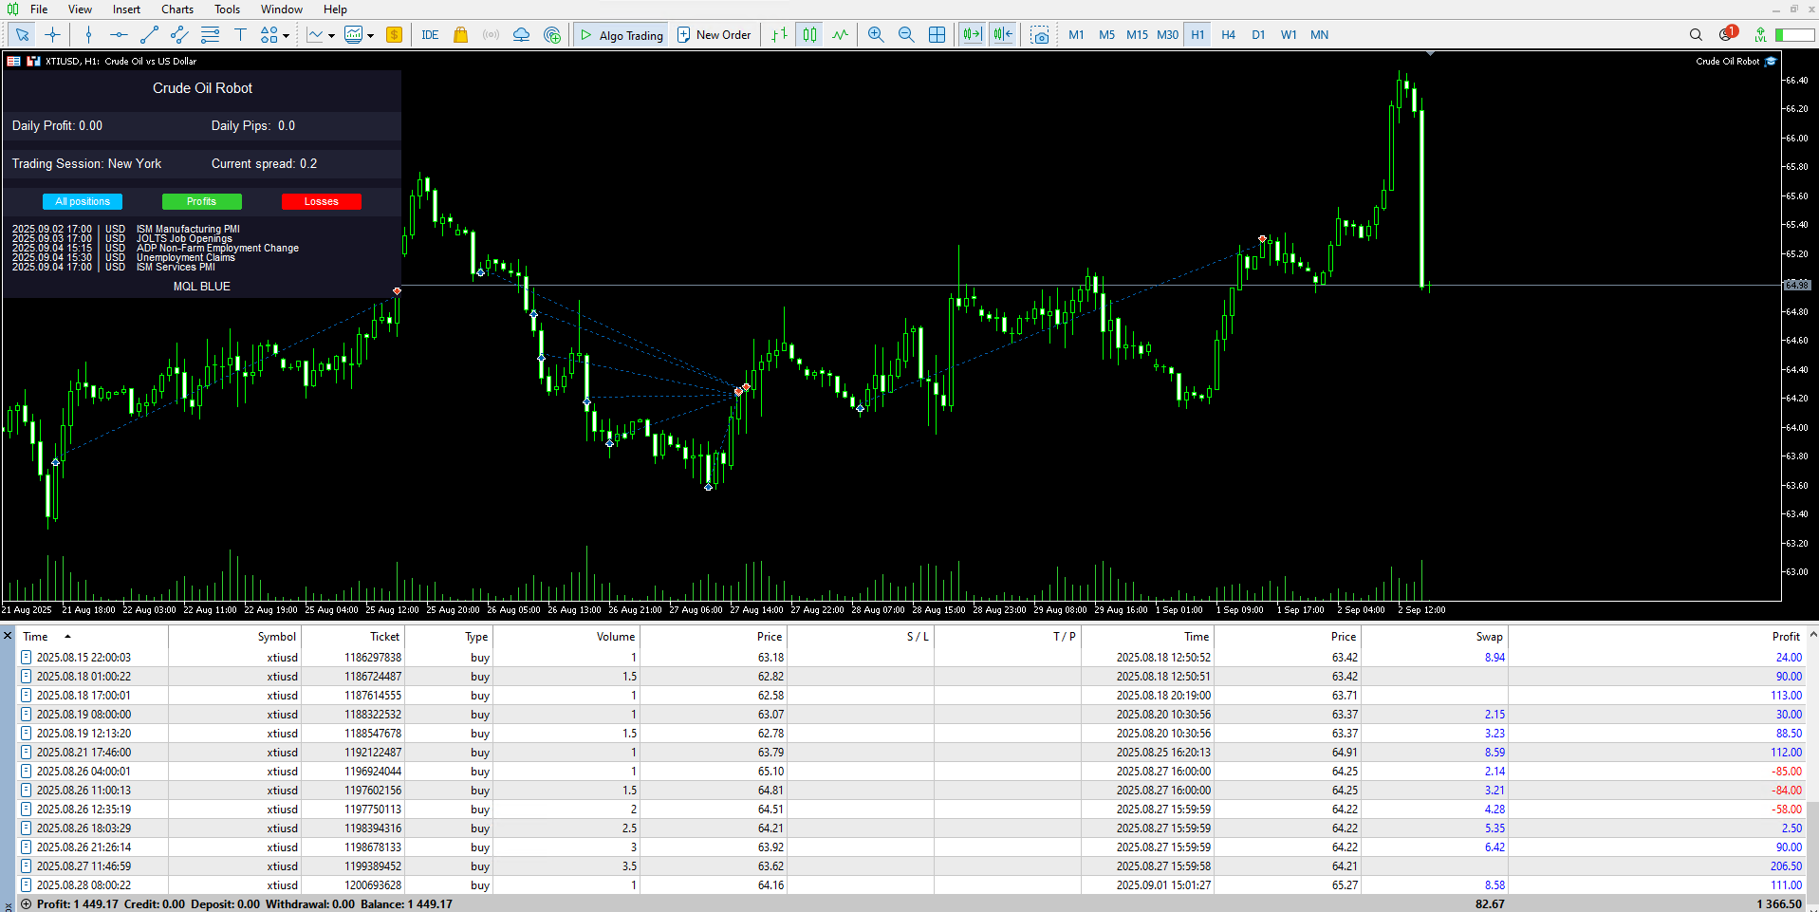Viewport: 1819px width, 912px height.
Task: Open the Charts menu
Action: (177, 9)
